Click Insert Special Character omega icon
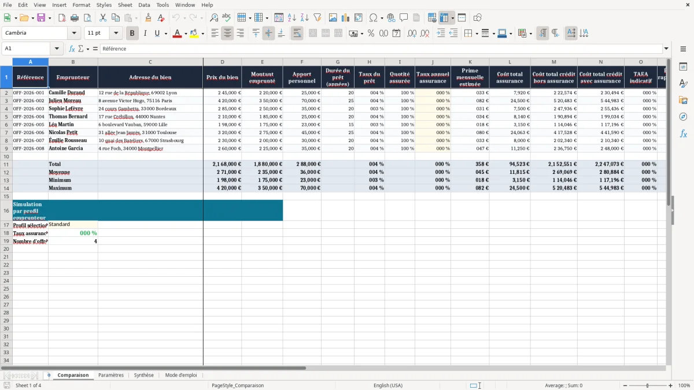The height and width of the screenshot is (390, 694). coord(373,18)
